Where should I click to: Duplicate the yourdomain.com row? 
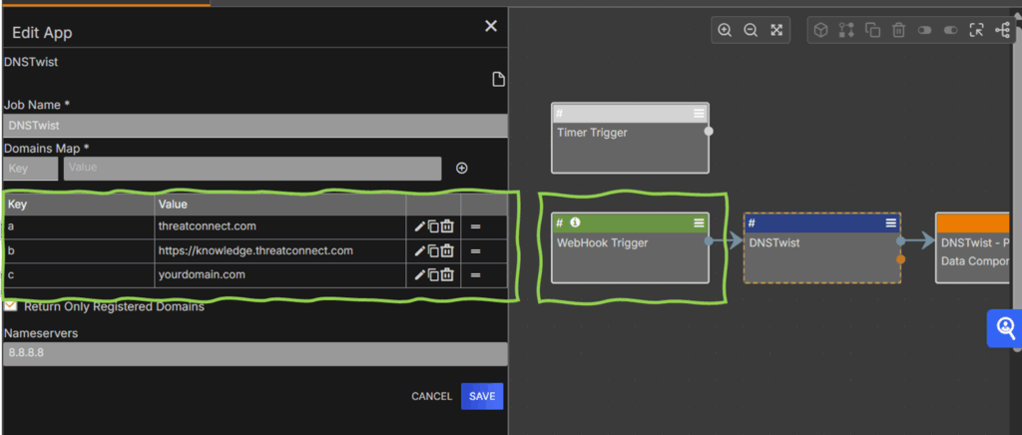click(x=433, y=274)
